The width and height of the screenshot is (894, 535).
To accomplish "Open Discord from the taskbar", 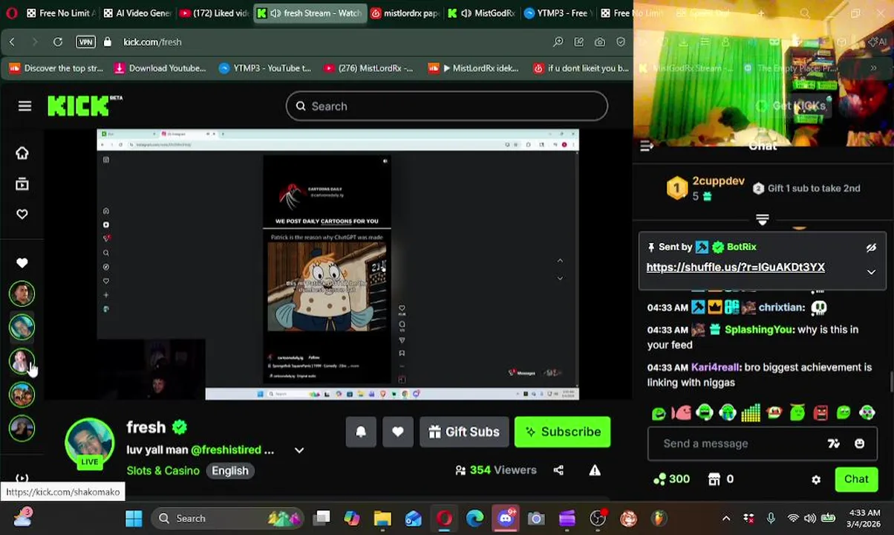I will 506,518.
